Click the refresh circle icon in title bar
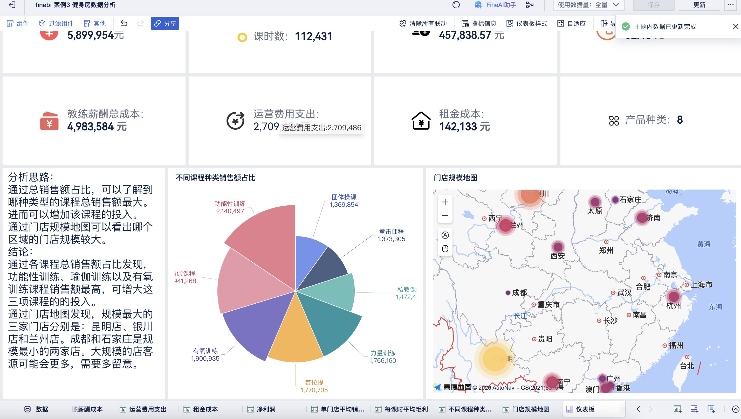The image size is (741, 419). tap(456, 5)
